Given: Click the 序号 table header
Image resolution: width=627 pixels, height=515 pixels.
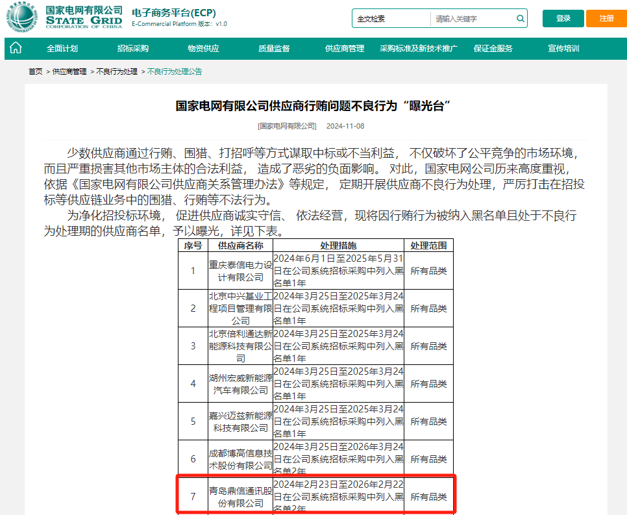Looking at the screenshot, I should 193,245.
